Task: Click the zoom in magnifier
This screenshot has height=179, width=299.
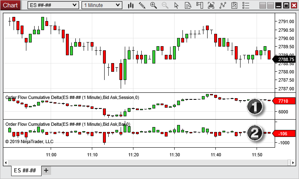Action: (154, 5)
